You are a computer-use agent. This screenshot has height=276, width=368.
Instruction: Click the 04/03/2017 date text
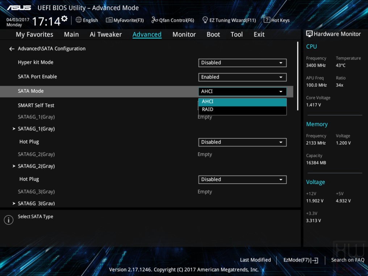point(18,20)
